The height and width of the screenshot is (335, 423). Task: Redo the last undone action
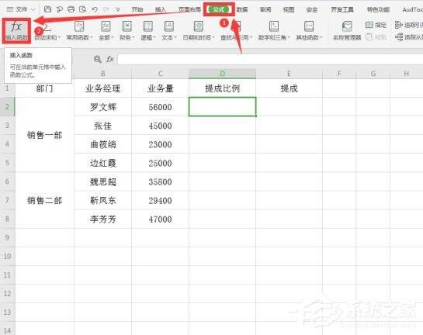click(106, 9)
